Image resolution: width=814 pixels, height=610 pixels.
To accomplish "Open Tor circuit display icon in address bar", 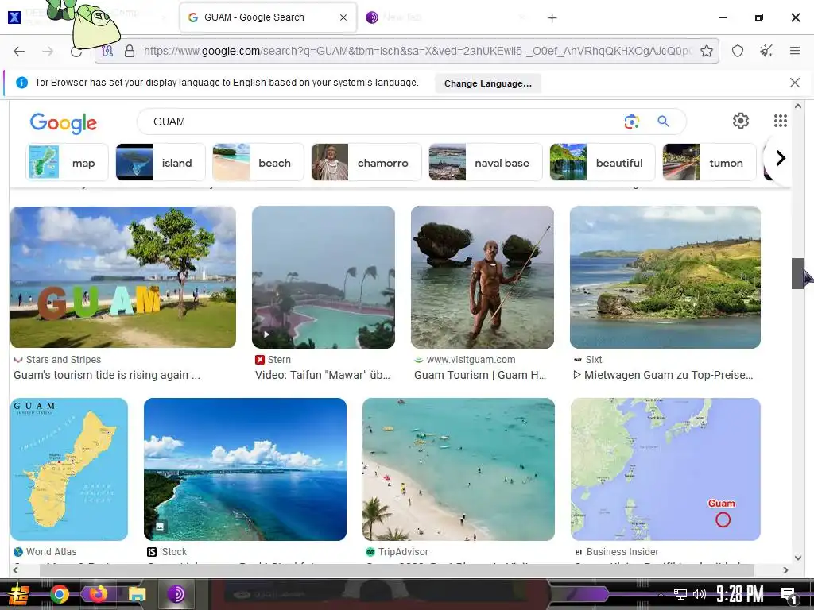I will (107, 51).
